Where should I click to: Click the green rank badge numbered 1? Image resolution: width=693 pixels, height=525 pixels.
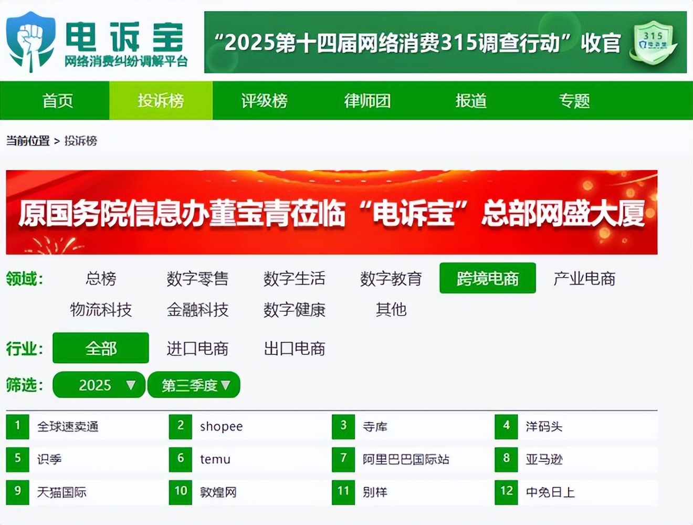click(x=17, y=426)
